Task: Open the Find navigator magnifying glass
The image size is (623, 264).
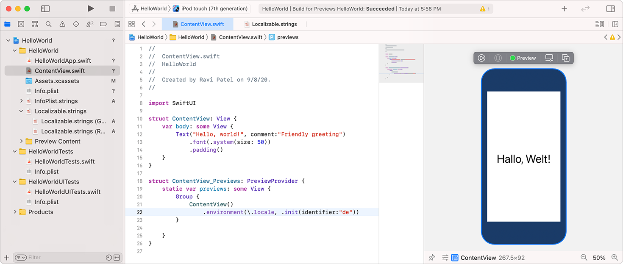Action: click(x=48, y=24)
